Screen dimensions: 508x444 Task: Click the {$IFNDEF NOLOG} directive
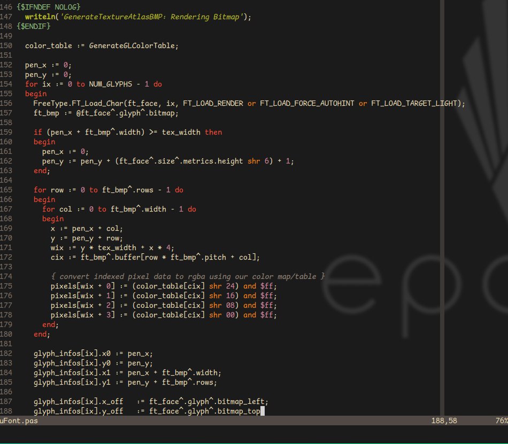point(49,7)
